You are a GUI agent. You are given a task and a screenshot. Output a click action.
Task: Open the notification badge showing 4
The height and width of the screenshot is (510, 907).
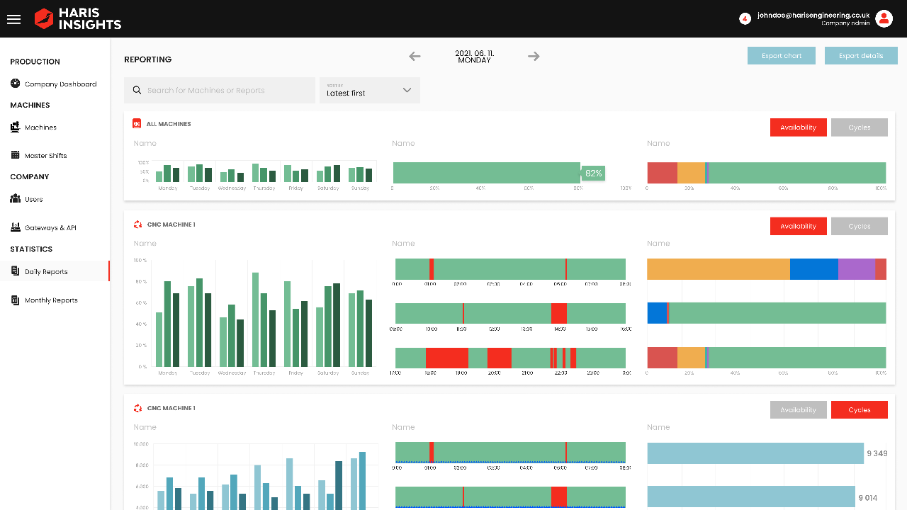tap(745, 18)
